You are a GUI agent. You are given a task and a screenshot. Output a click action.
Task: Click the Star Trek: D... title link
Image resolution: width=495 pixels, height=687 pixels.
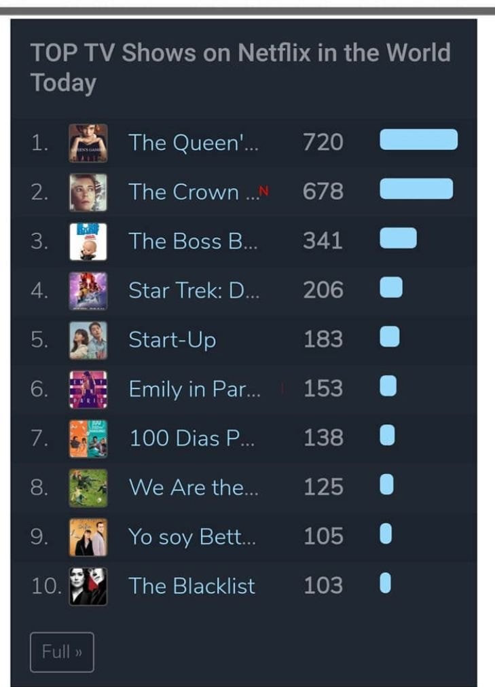coord(194,291)
